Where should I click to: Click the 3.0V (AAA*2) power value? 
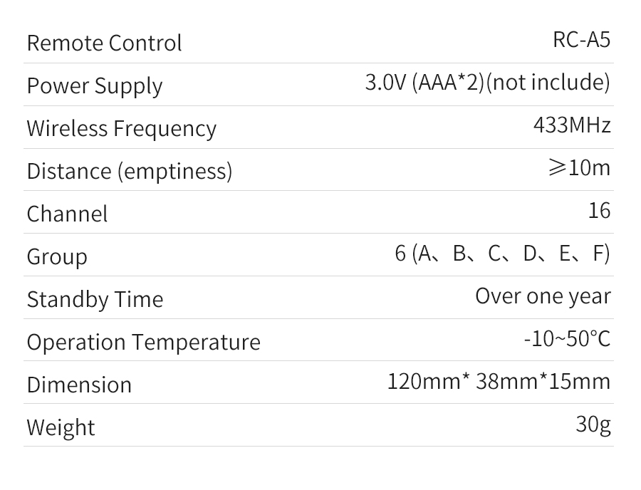(x=487, y=83)
